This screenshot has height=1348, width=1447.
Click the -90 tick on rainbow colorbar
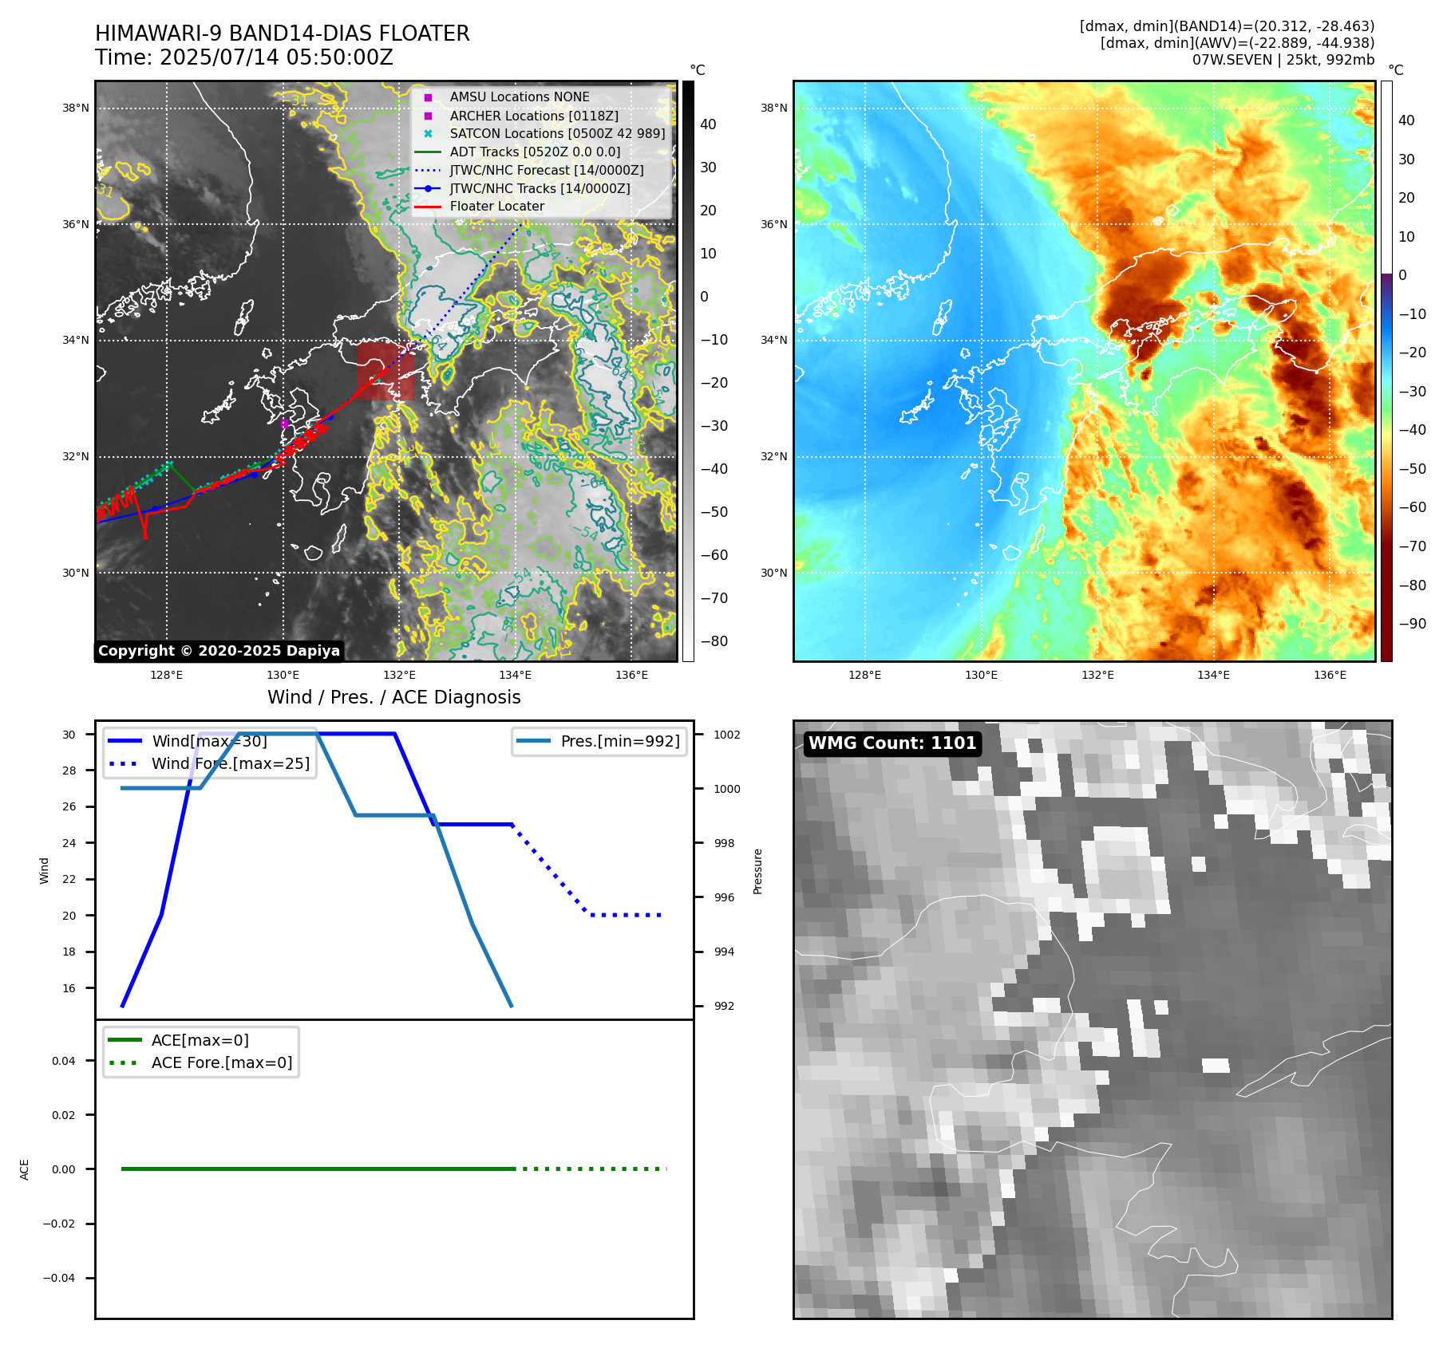coord(1413,624)
